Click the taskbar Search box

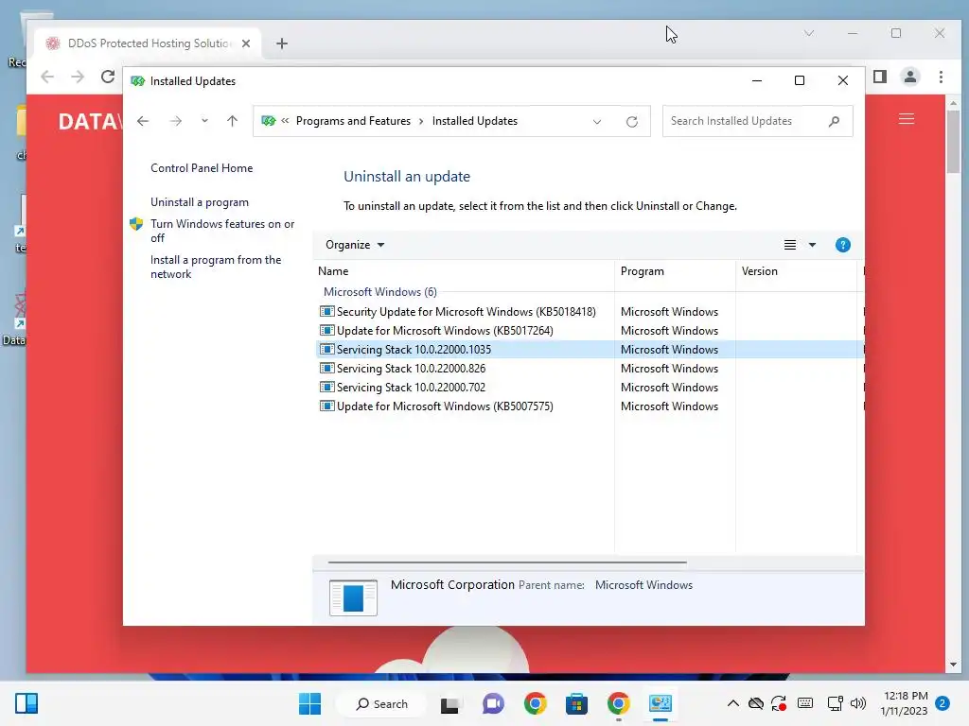[x=381, y=703]
